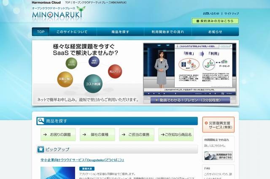This screenshot has width=270, height=179.
Task: Select the green ITのECO化 bubble
Action: point(71,63)
